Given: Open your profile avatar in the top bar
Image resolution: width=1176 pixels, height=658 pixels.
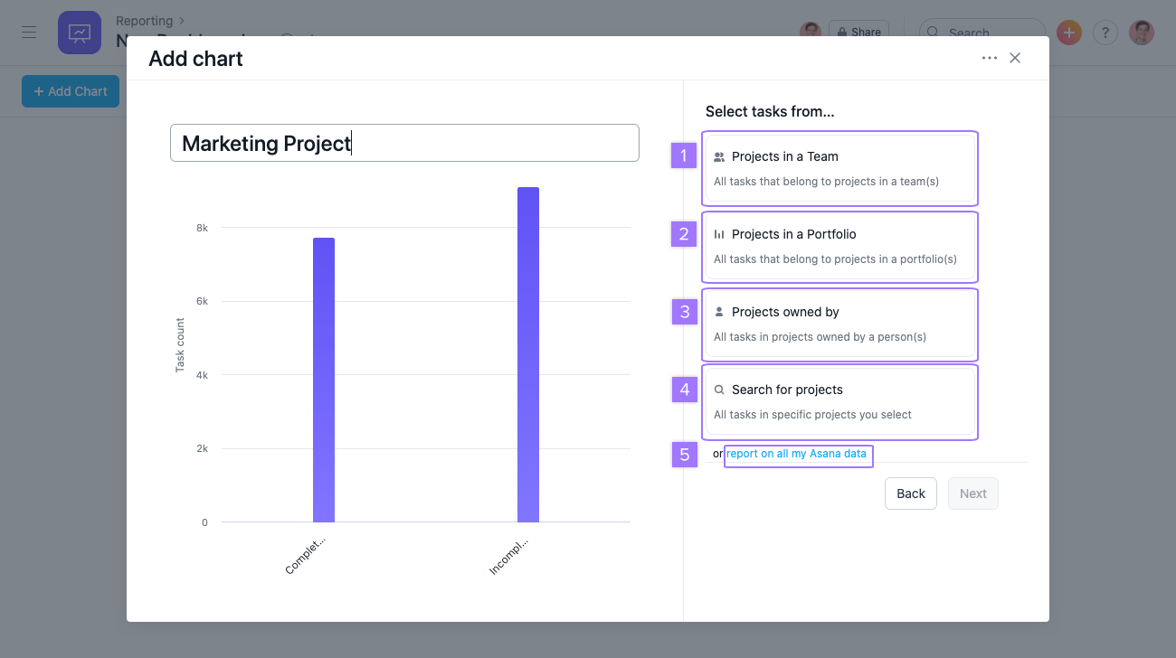Looking at the screenshot, I should [1142, 32].
